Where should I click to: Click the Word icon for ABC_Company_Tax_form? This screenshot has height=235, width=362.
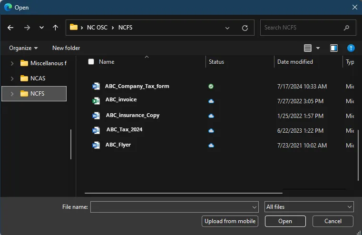pyautogui.click(x=96, y=87)
